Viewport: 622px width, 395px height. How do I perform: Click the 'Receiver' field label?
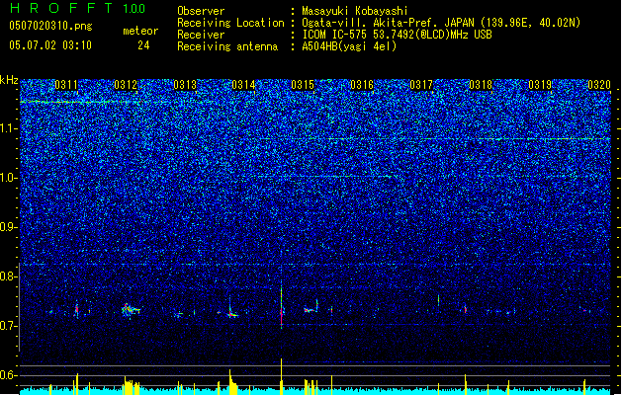pyautogui.click(x=201, y=35)
